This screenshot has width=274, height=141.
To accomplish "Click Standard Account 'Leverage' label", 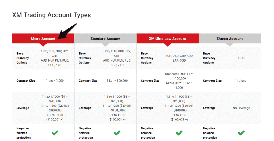I will click(x=85, y=108).
